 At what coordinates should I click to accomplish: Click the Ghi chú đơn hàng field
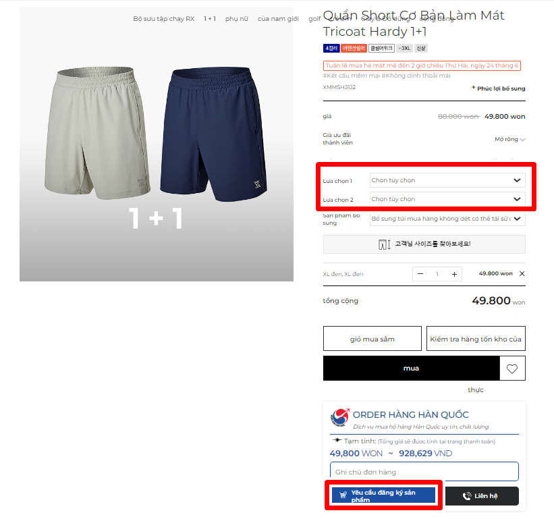click(424, 472)
